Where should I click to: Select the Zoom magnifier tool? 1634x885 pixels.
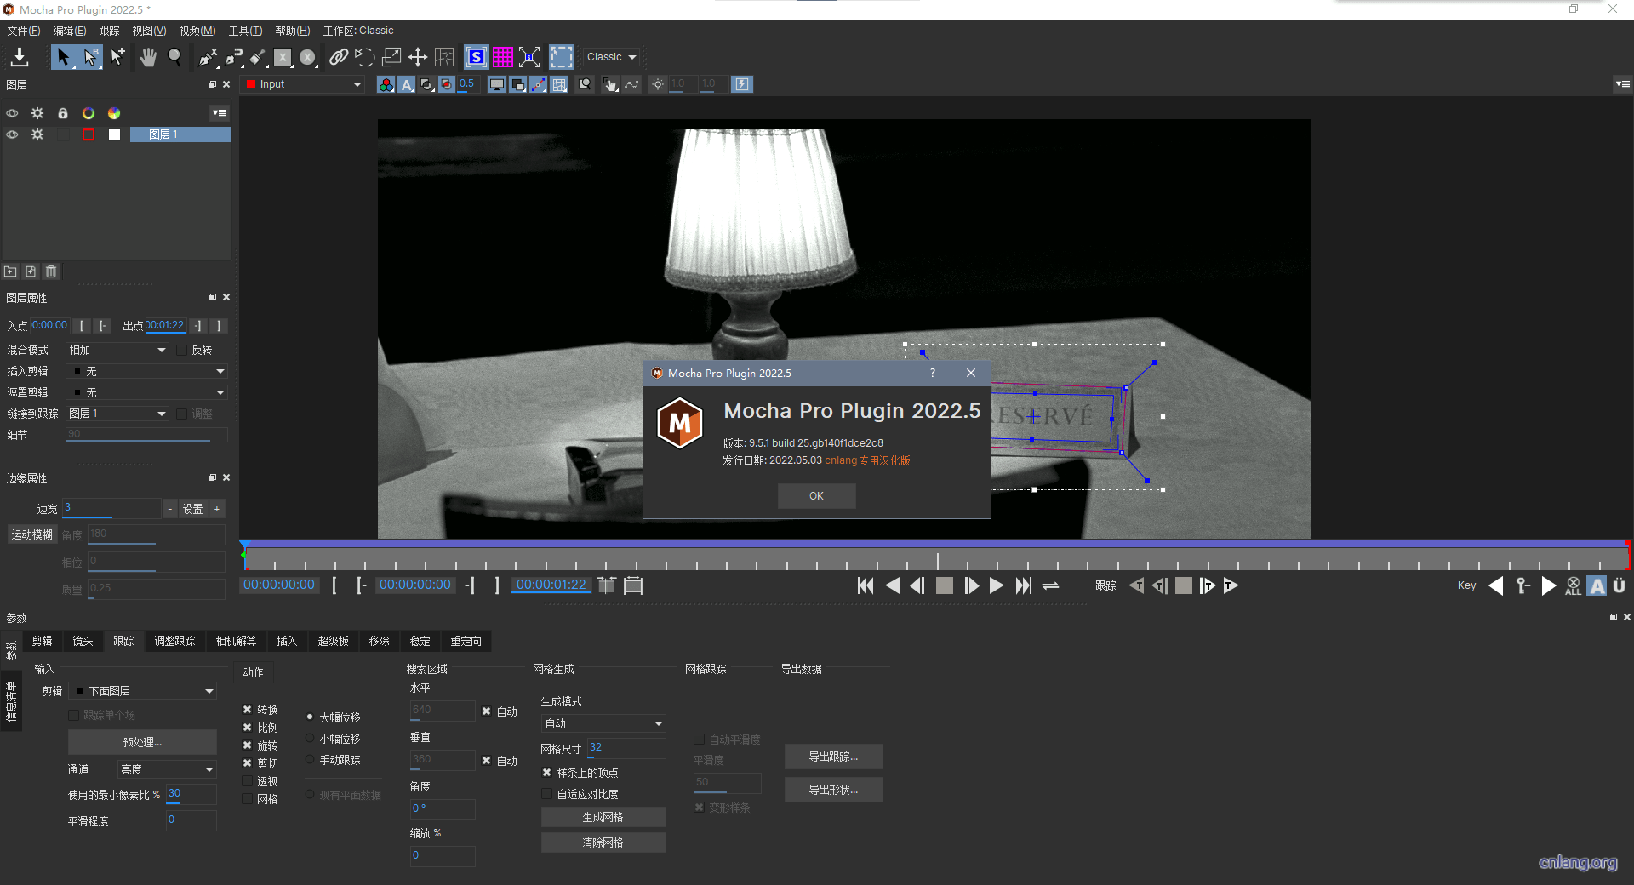(x=174, y=57)
